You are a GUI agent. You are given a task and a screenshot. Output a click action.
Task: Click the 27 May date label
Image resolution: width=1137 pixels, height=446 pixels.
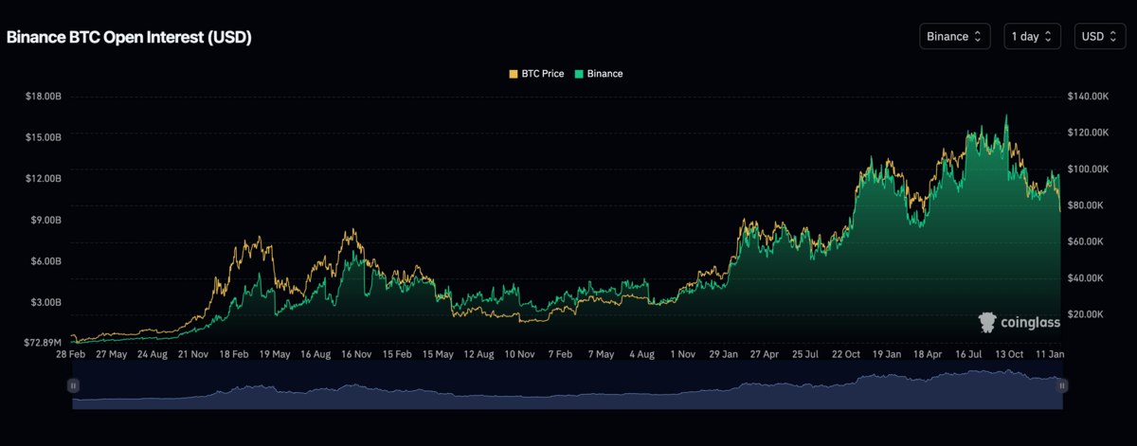112,354
